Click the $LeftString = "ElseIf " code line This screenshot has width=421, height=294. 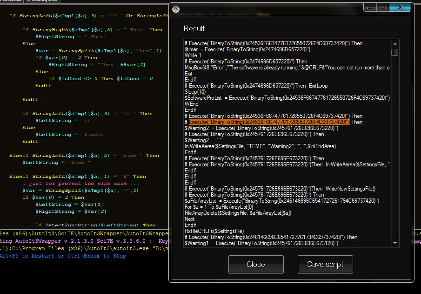(x=72, y=135)
